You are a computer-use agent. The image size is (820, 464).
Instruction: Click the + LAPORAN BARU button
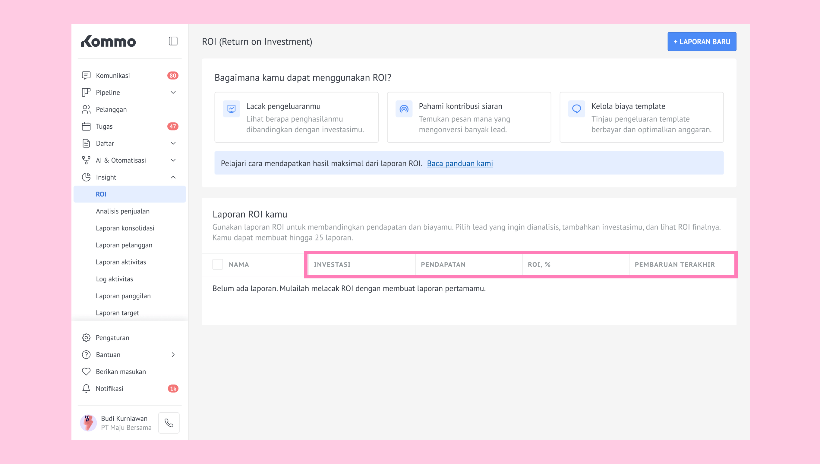coord(702,42)
